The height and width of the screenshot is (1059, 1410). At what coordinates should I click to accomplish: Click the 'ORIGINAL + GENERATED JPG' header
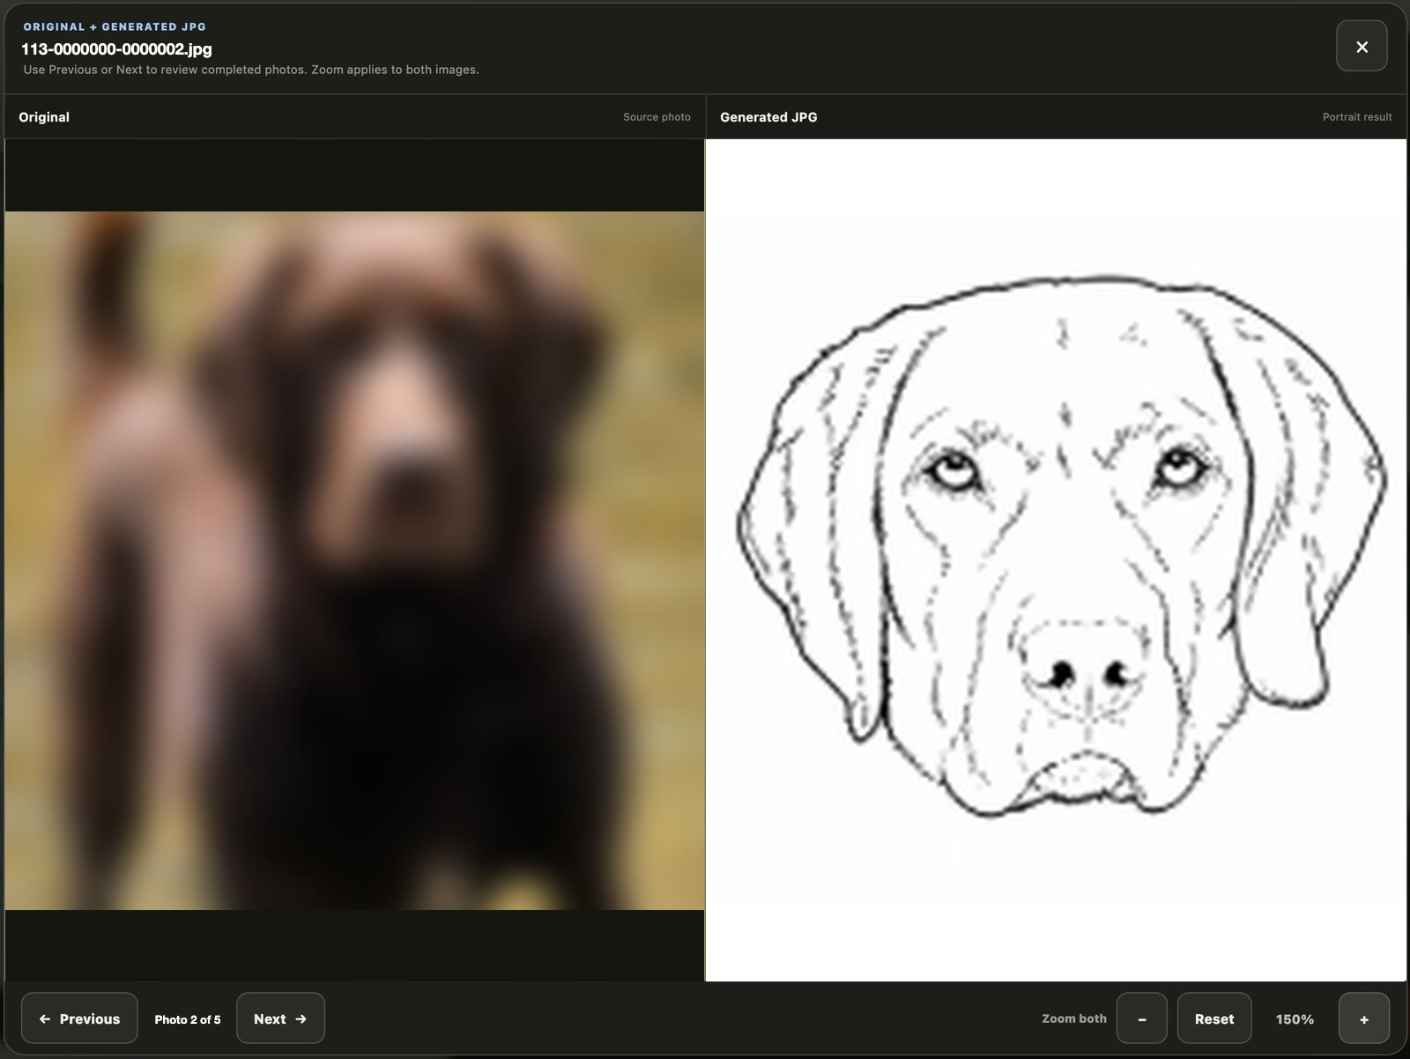click(x=115, y=27)
